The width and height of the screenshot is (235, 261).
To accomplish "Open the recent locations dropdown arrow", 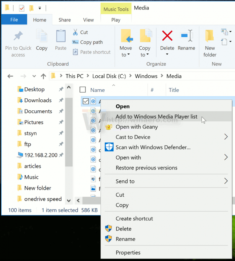I will (34, 76).
